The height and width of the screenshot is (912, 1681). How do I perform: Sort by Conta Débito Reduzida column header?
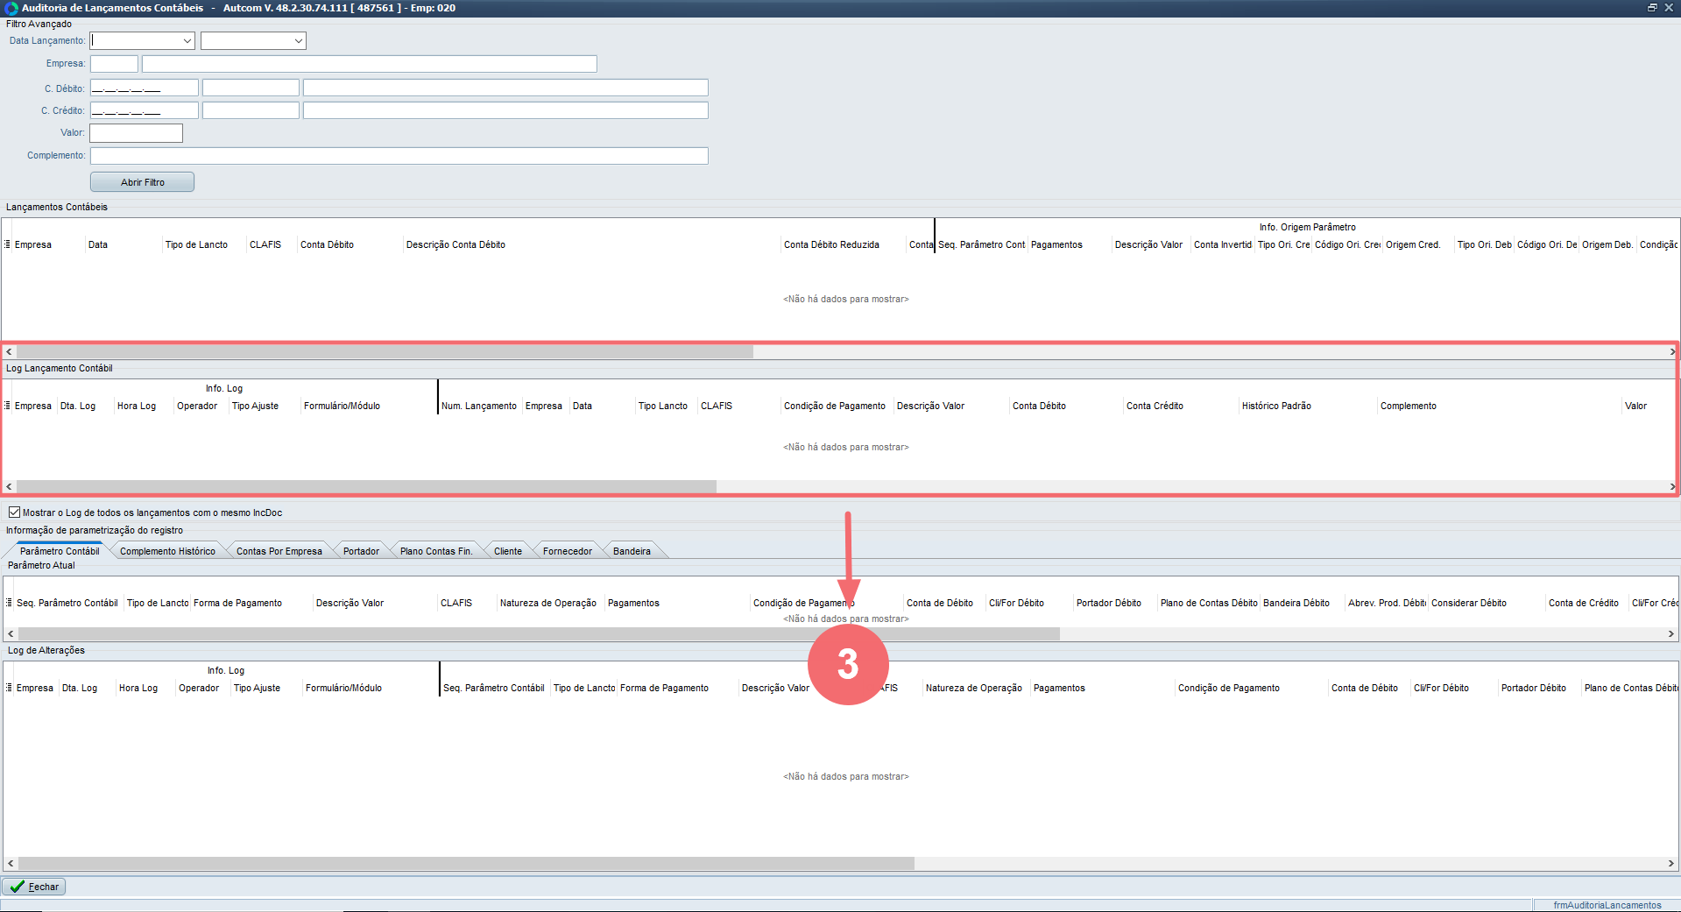(831, 244)
